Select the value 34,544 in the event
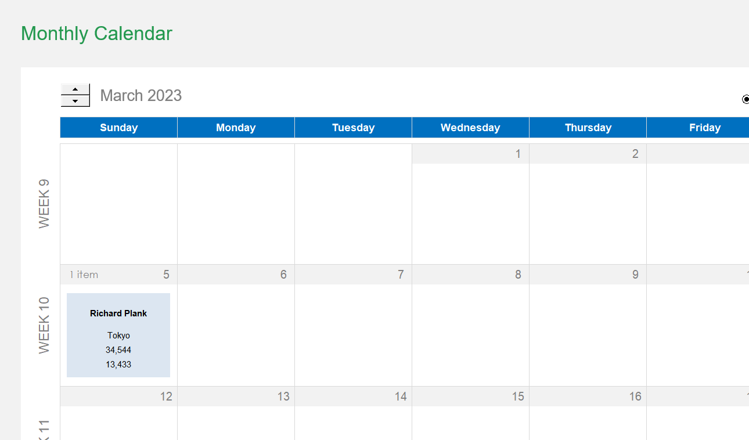749x440 pixels. [x=118, y=349]
